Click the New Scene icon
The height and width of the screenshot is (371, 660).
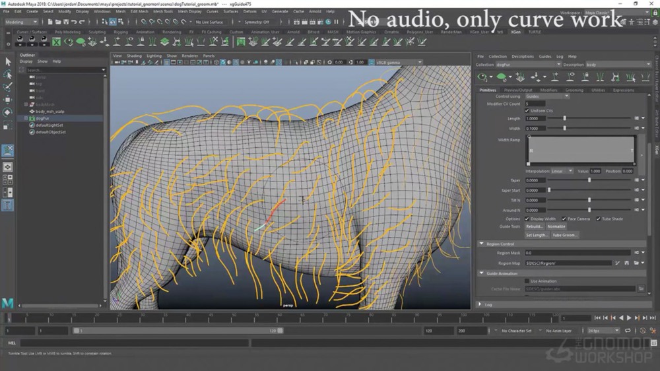click(50, 22)
